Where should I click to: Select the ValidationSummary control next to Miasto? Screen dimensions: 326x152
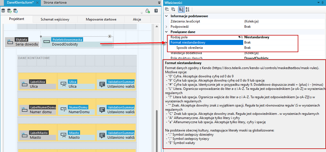(x=116, y=135)
